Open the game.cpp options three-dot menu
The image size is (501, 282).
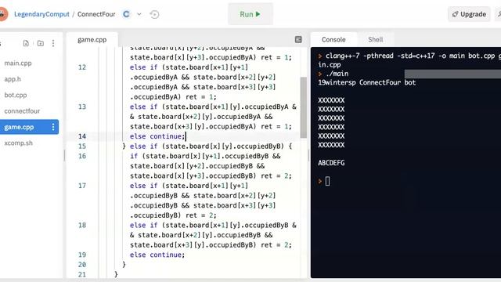[x=53, y=127]
